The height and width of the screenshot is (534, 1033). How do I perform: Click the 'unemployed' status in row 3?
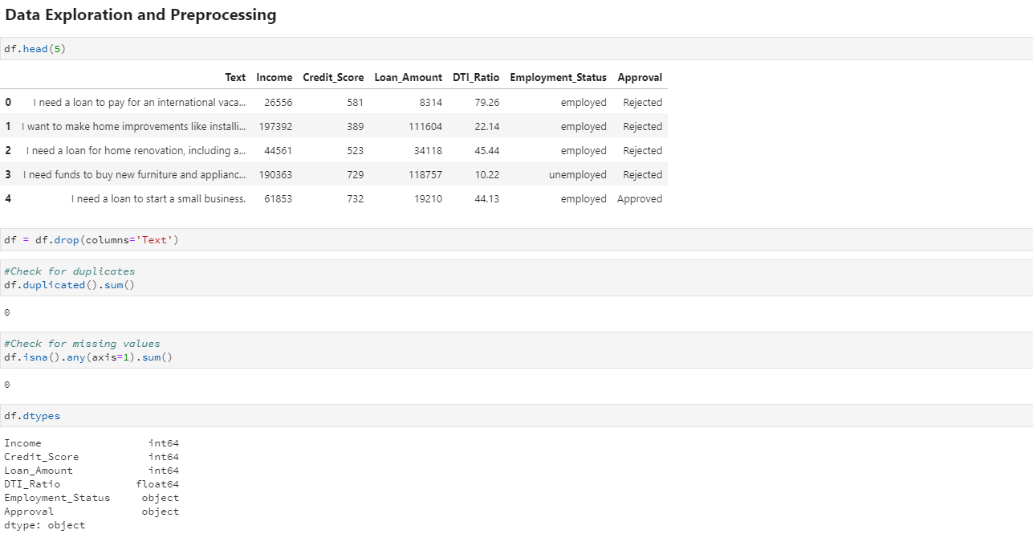coord(577,175)
